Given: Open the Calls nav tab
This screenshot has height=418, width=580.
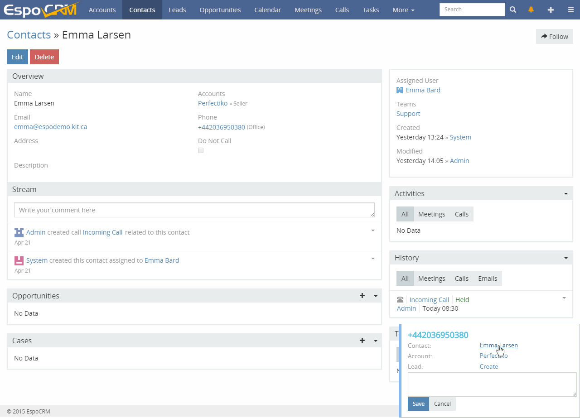Looking at the screenshot, I should click(x=342, y=10).
